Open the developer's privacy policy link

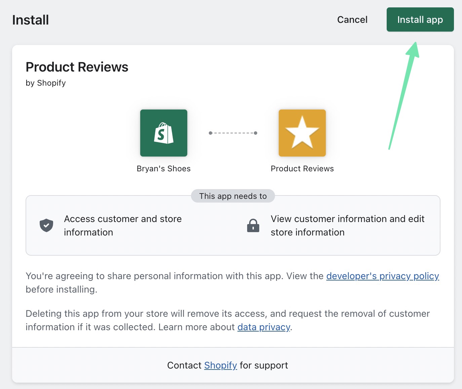point(383,276)
